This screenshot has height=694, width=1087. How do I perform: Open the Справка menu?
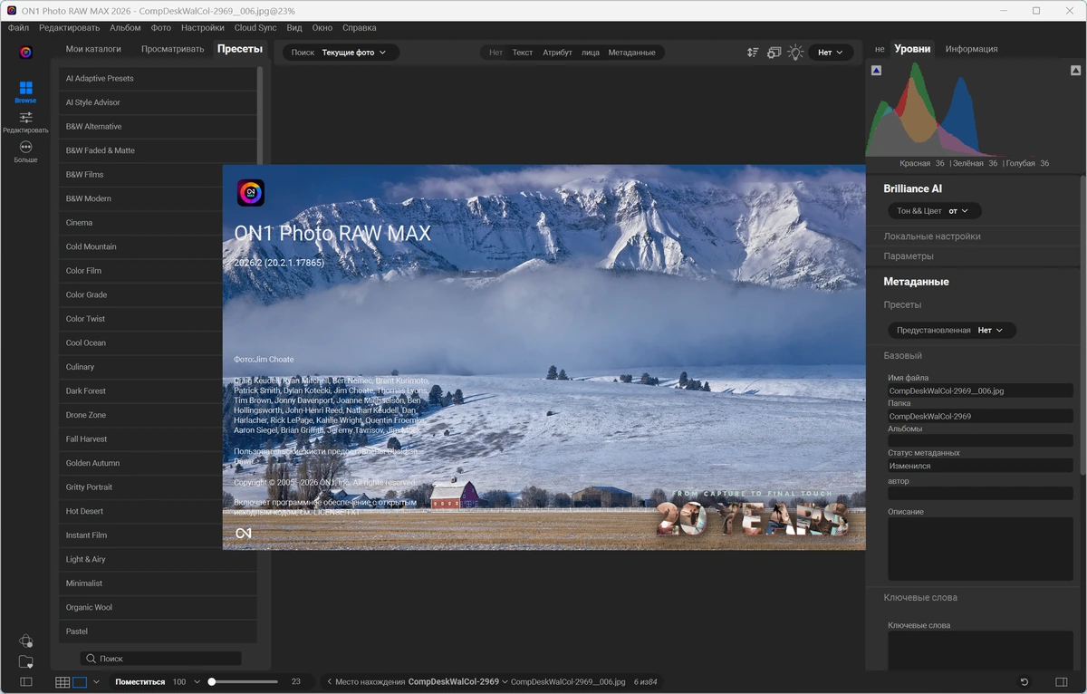(x=360, y=28)
